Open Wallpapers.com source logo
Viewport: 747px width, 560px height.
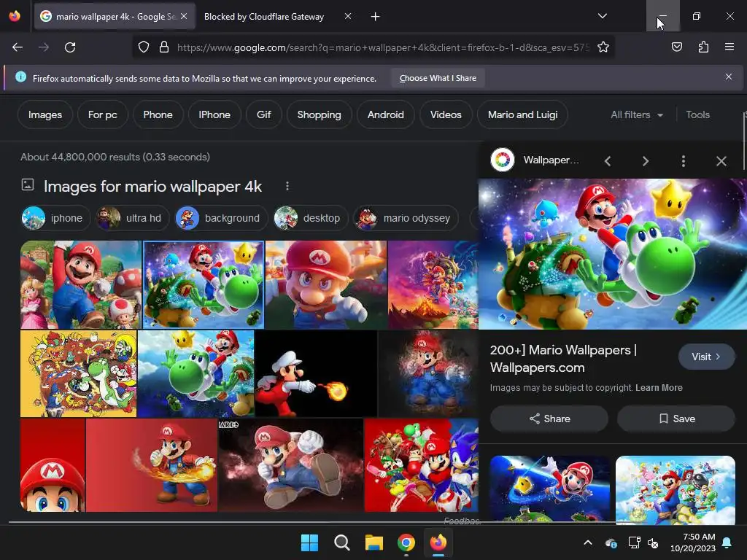[x=503, y=160]
